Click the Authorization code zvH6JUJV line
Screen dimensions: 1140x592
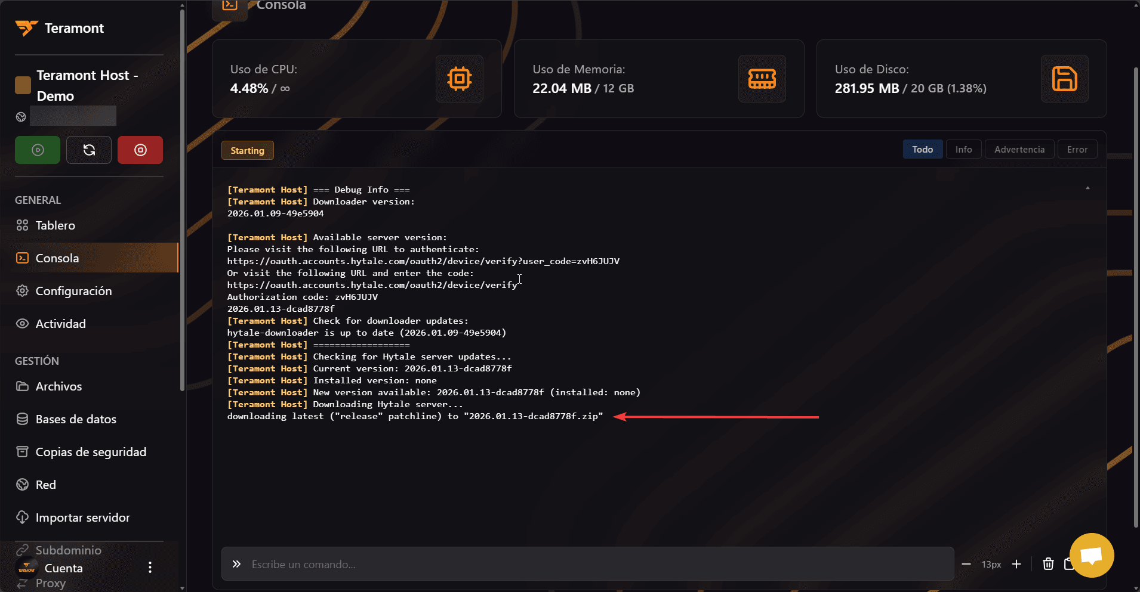click(302, 297)
